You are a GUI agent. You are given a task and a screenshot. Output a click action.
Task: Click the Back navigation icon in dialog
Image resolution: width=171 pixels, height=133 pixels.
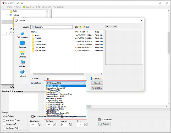pos(76,27)
